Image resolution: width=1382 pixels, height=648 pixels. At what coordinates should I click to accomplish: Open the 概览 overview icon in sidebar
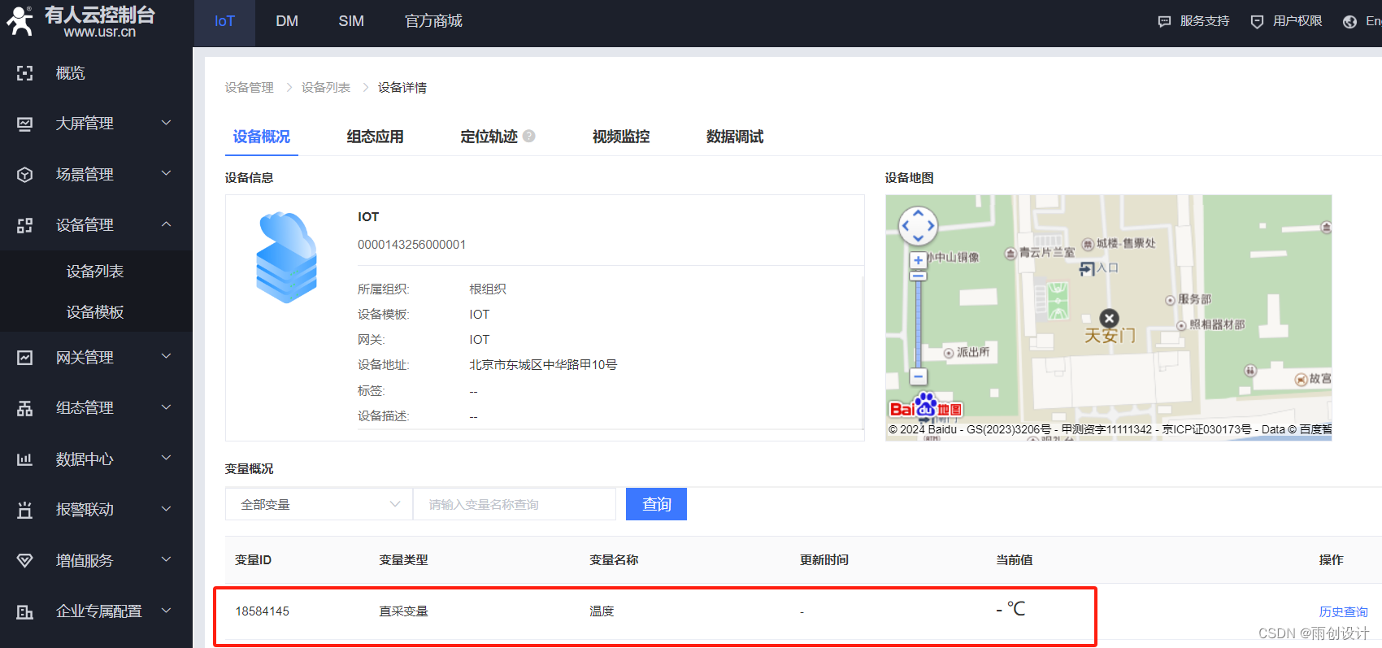point(25,73)
